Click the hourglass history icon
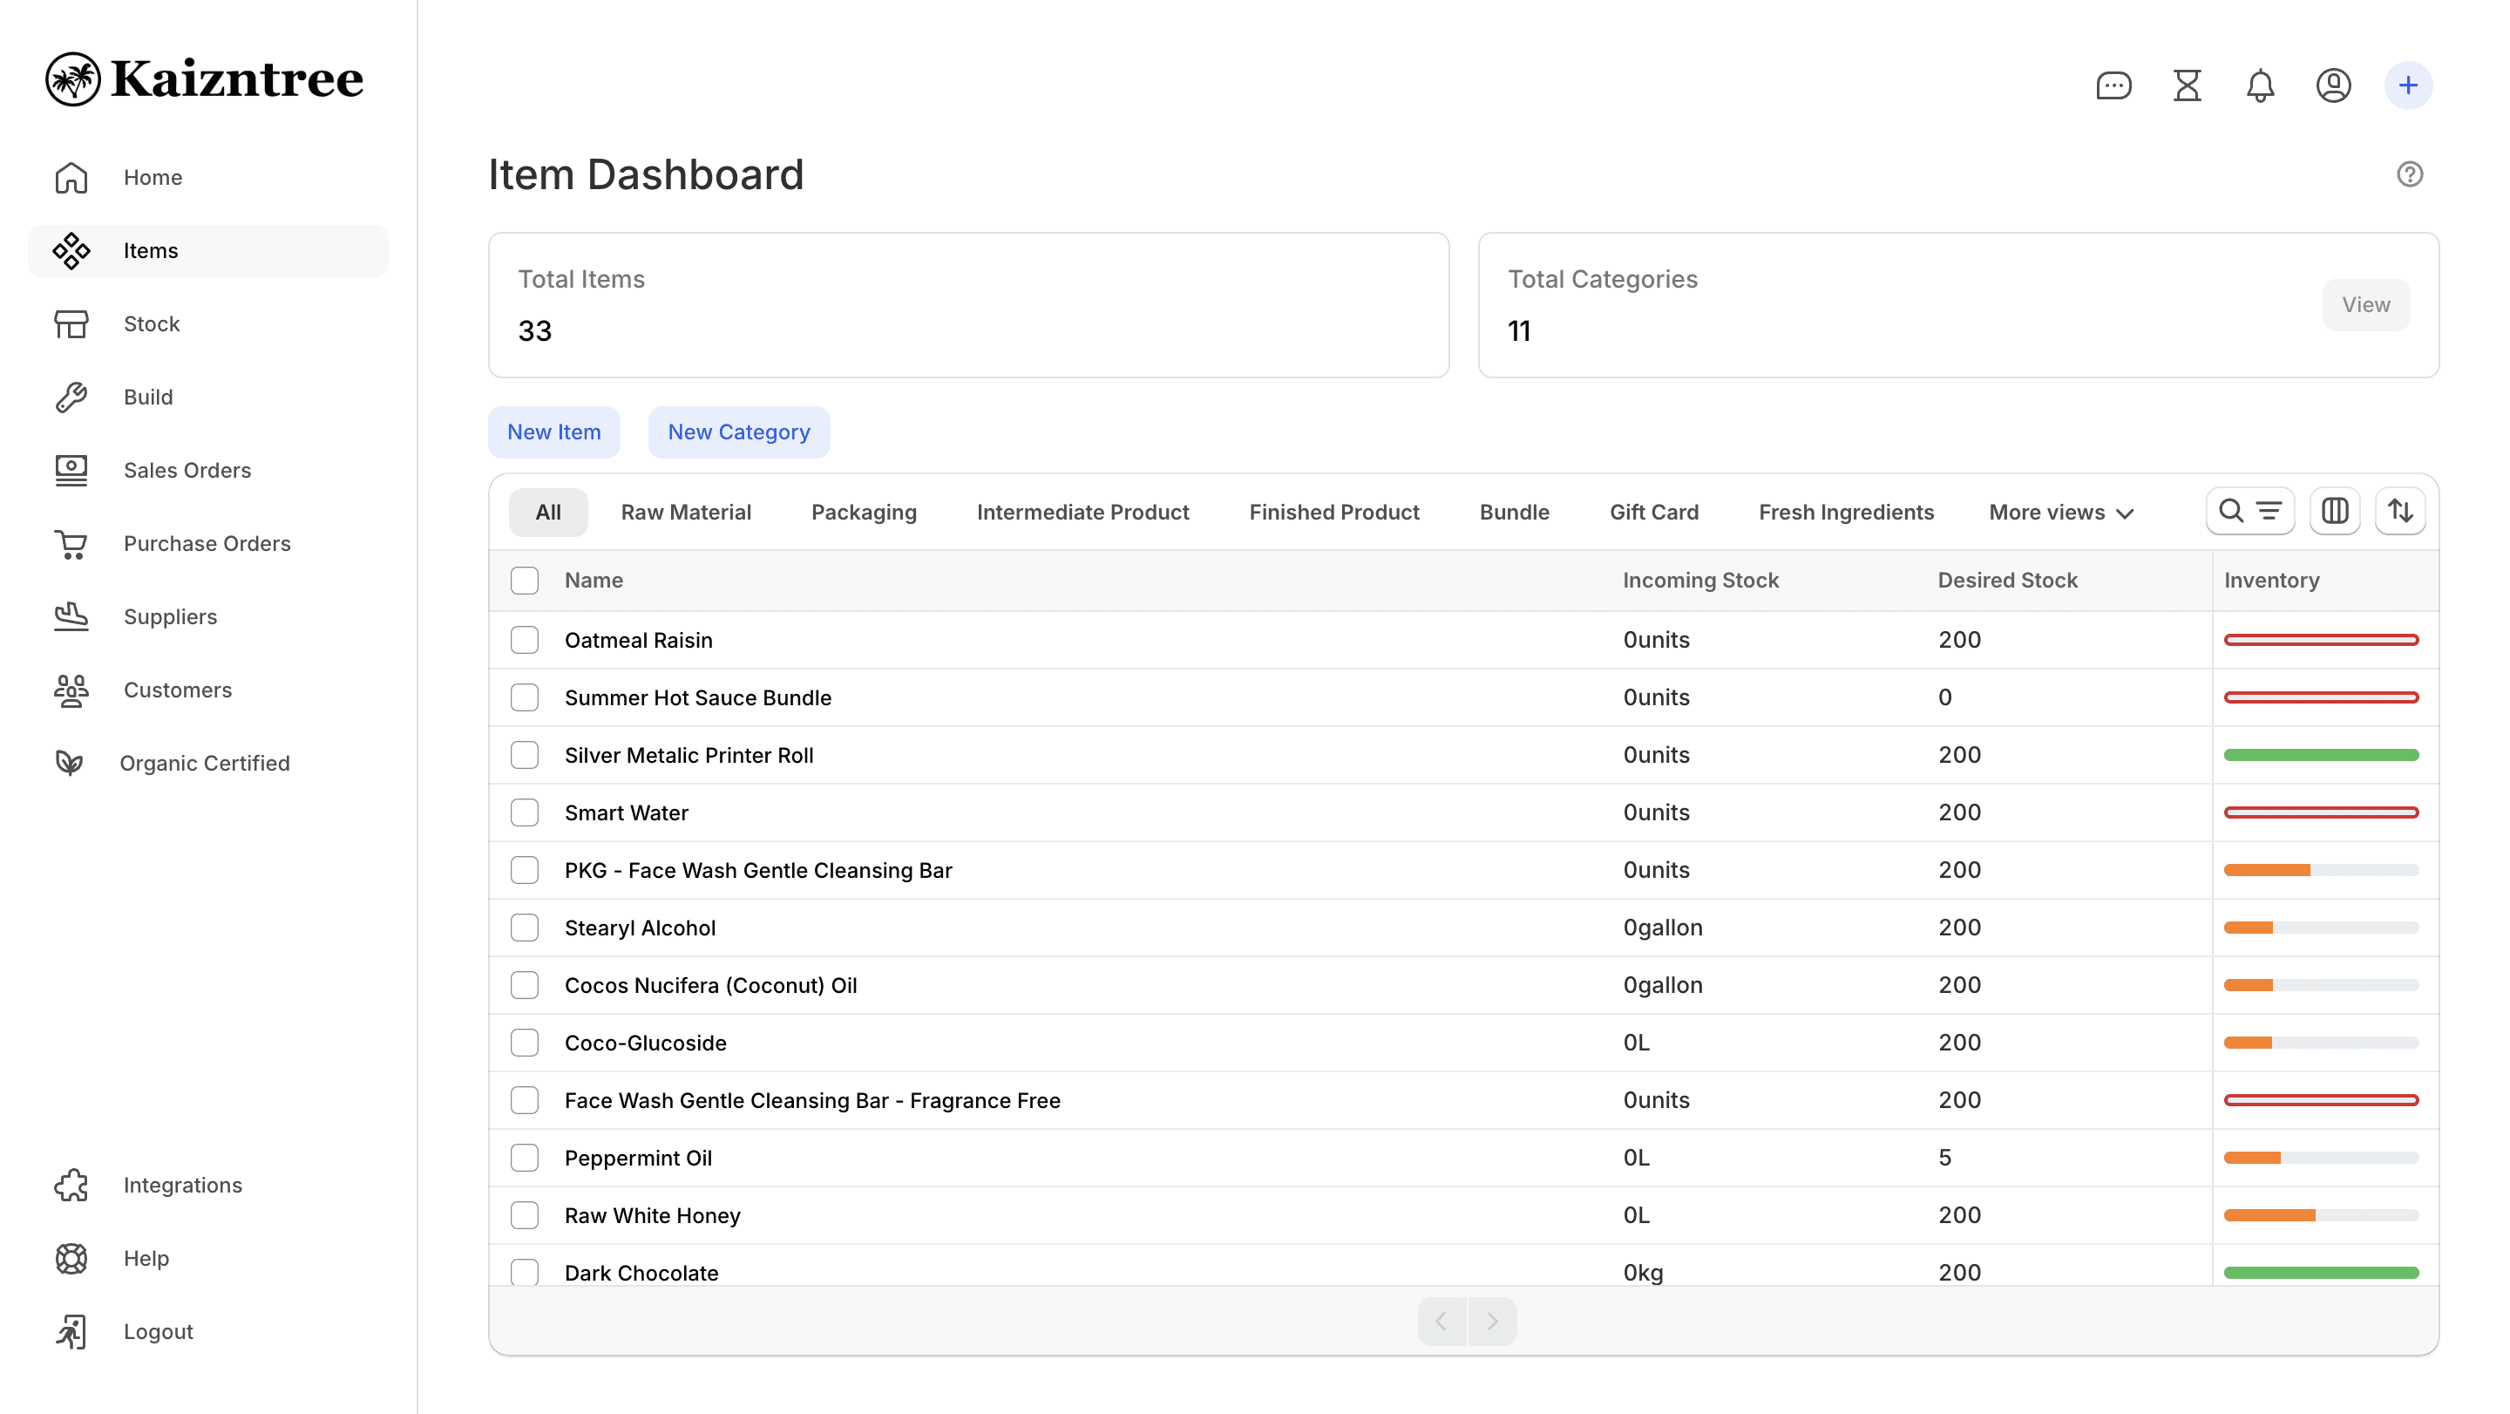 (2187, 85)
